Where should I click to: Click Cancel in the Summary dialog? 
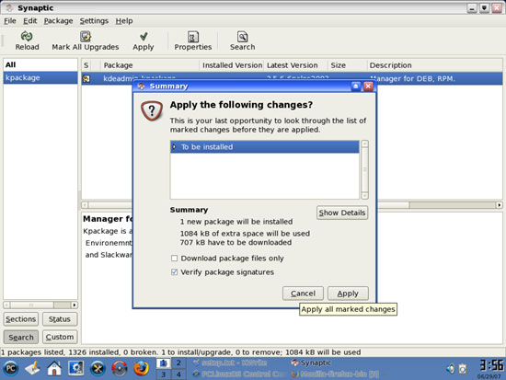pyautogui.click(x=303, y=294)
